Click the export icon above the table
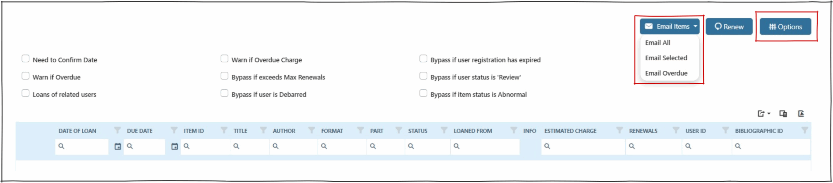Screen dimensions: 833x183 click(x=763, y=114)
